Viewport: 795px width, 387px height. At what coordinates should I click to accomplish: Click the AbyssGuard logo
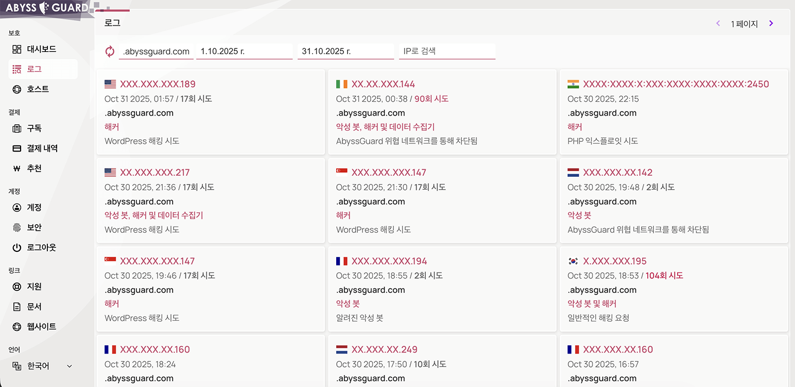point(47,8)
